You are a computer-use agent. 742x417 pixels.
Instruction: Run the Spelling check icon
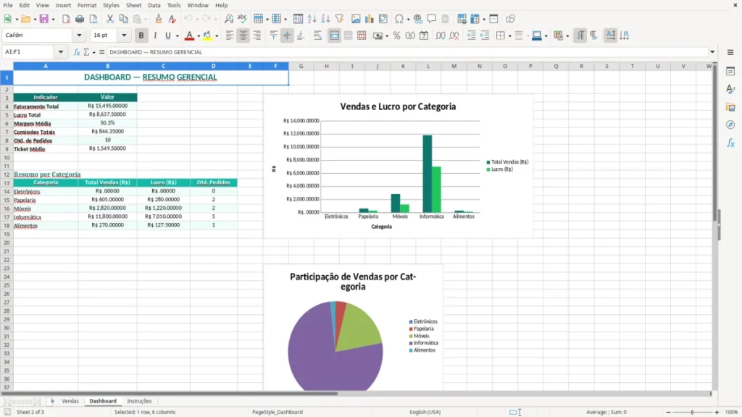point(242,19)
